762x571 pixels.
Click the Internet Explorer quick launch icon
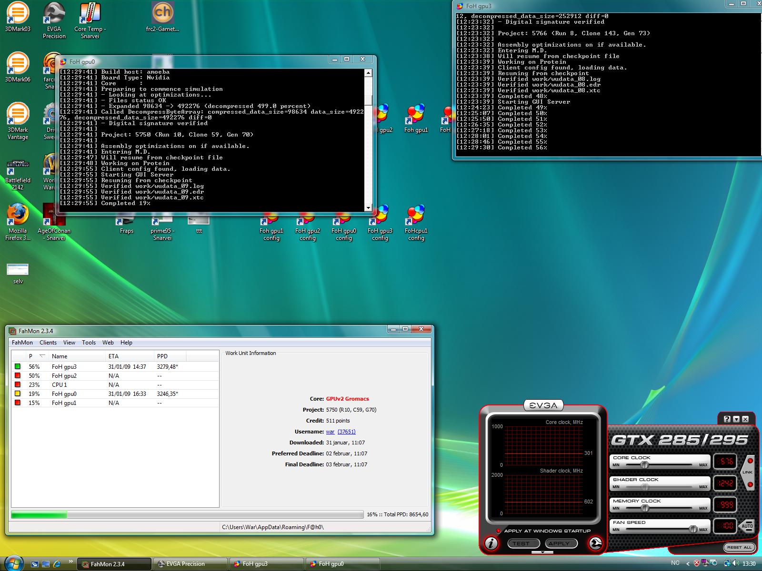coord(57,564)
